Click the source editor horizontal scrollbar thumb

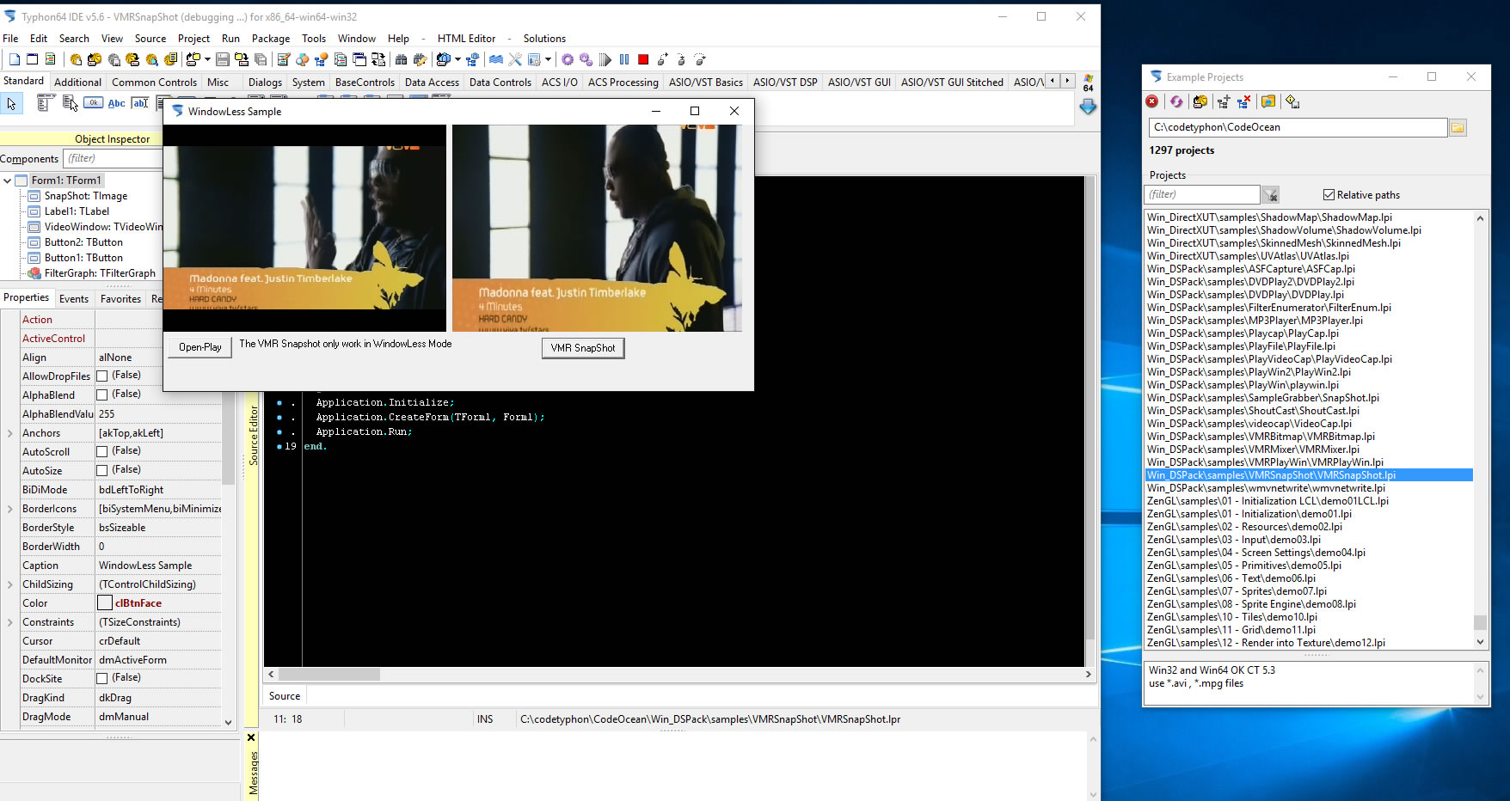pyautogui.click(x=328, y=675)
